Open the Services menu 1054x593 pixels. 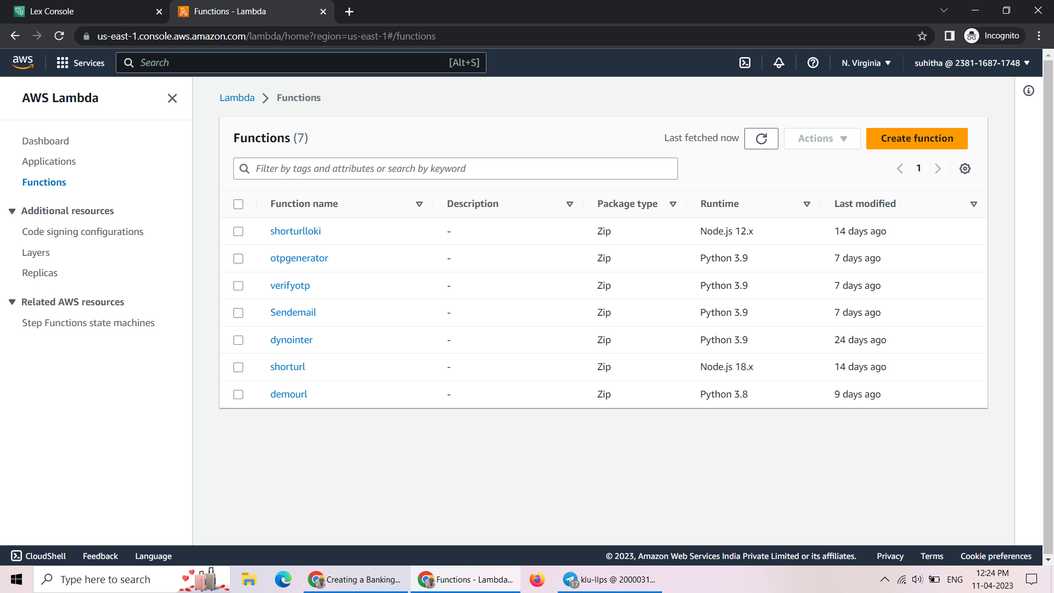point(80,63)
